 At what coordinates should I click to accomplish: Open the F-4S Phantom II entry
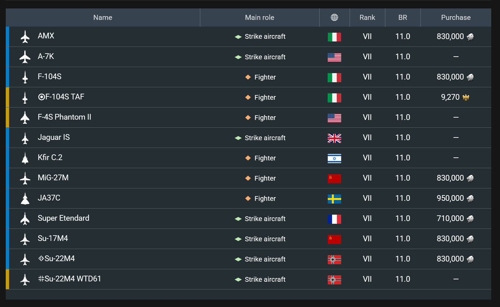[x=64, y=117]
